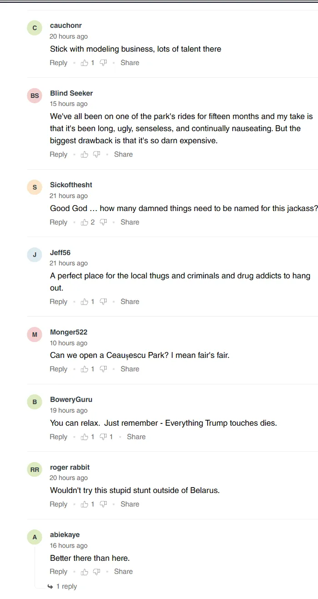Dislike cauchonr's comment with thumbs down
The image size is (318, 599).
(x=103, y=63)
